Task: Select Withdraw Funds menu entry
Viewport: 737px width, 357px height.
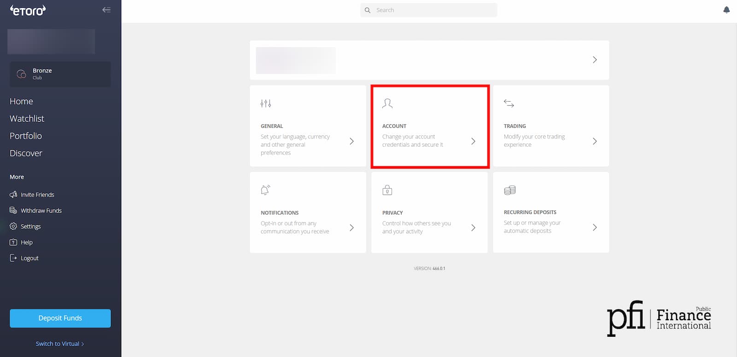Action: click(x=41, y=210)
